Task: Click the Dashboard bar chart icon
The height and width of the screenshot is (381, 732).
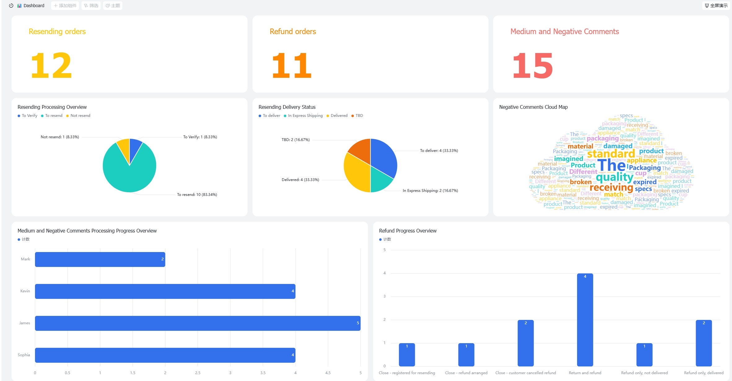Action: pyautogui.click(x=20, y=6)
